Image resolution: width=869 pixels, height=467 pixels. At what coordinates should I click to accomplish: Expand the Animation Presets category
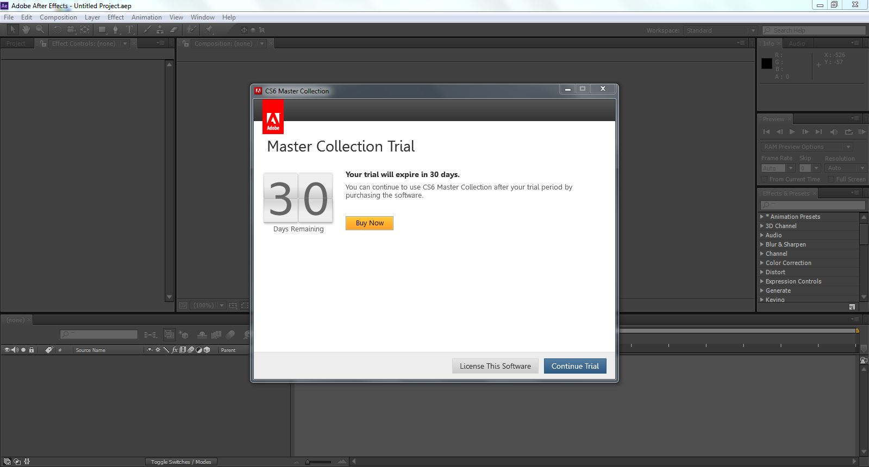click(x=761, y=217)
